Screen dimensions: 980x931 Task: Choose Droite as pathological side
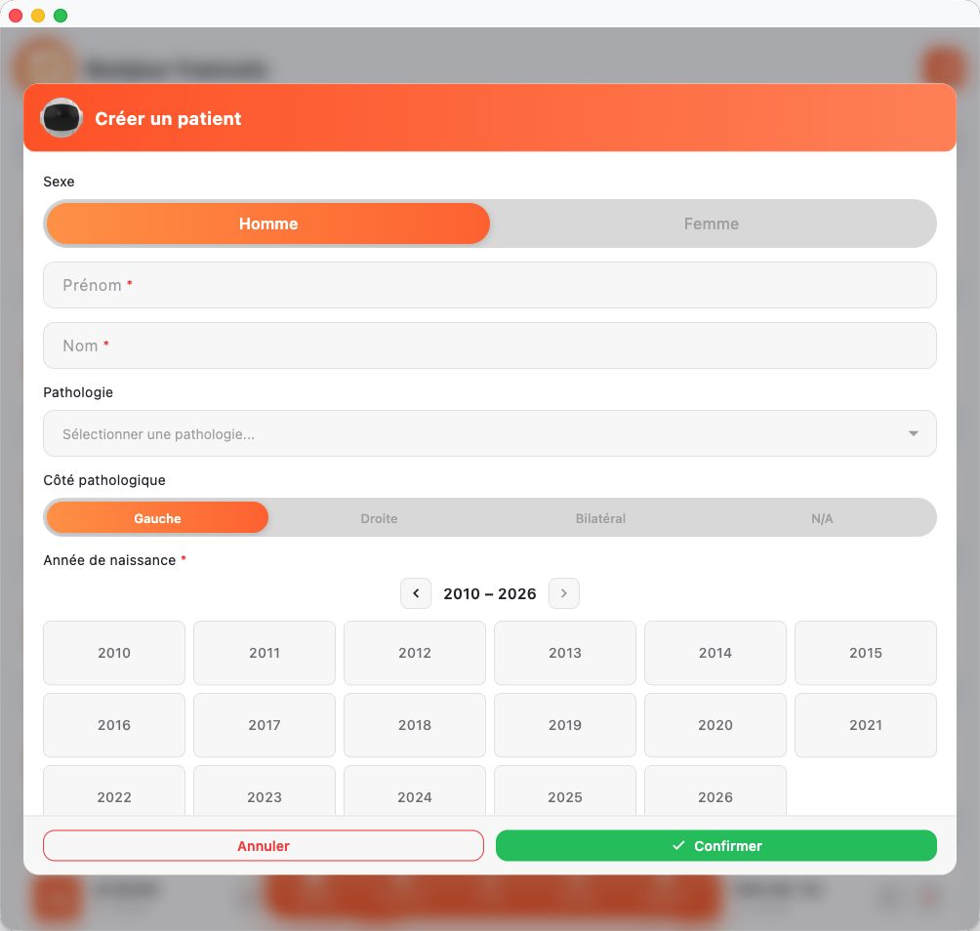coord(379,518)
